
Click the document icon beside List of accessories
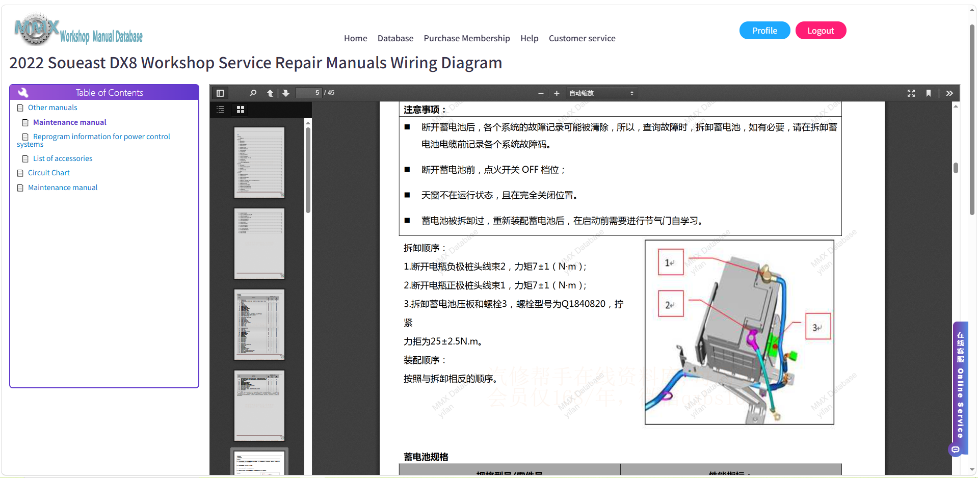[25, 159]
